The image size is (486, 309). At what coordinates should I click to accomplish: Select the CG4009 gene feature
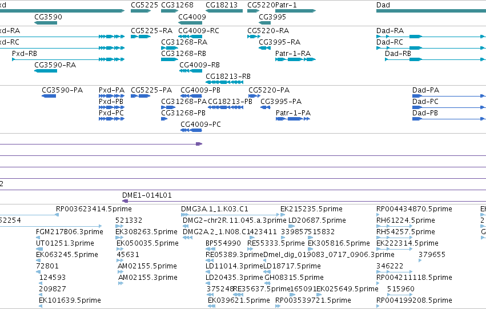click(x=190, y=23)
